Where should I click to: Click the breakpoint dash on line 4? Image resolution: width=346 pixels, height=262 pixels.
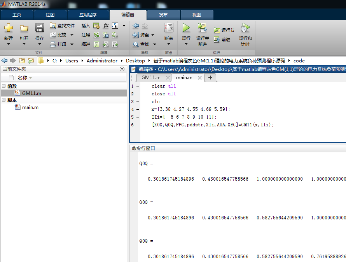coord(138,109)
